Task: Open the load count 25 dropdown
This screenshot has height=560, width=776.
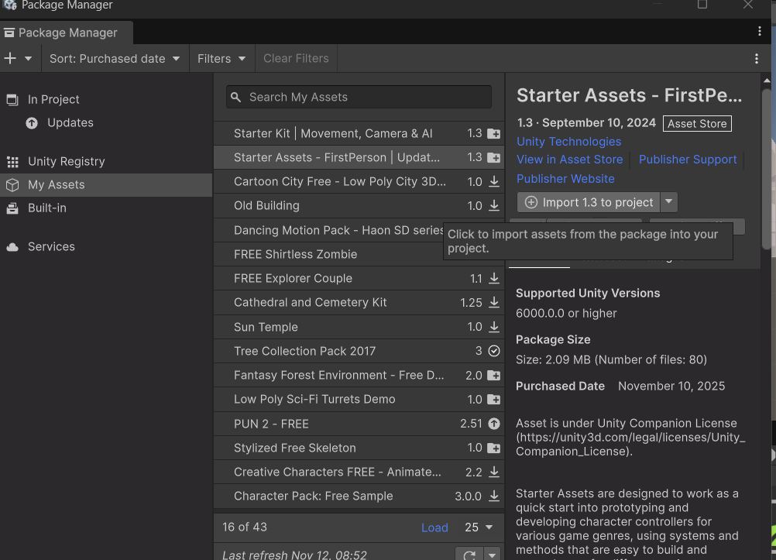Action: point(479,527)
